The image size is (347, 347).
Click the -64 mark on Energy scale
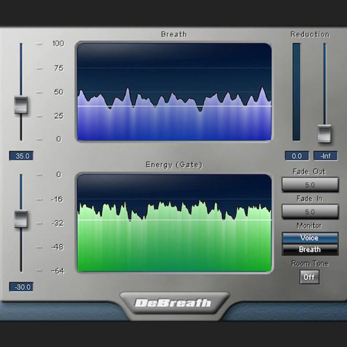coord(58,271)
